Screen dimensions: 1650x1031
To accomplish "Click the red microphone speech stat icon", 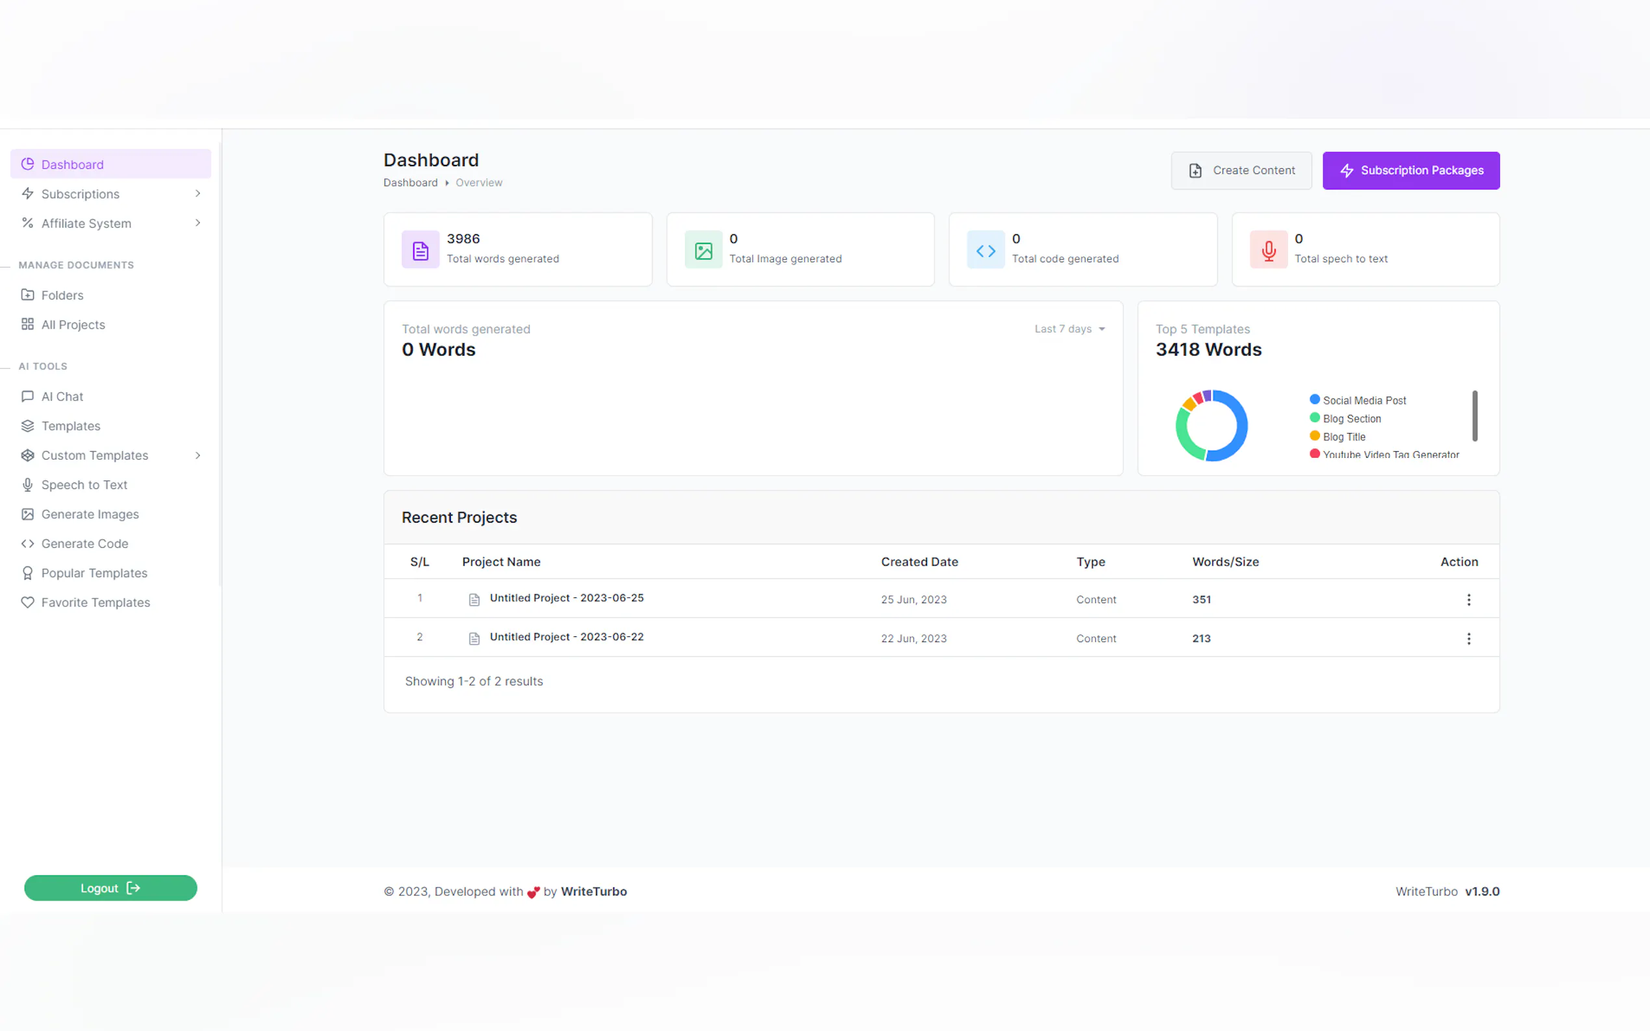I will [1268, 250].
